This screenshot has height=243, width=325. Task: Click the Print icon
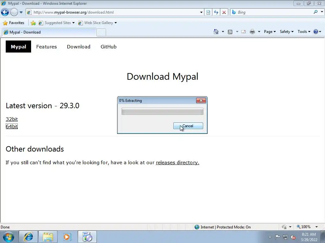tap(252, 32)
